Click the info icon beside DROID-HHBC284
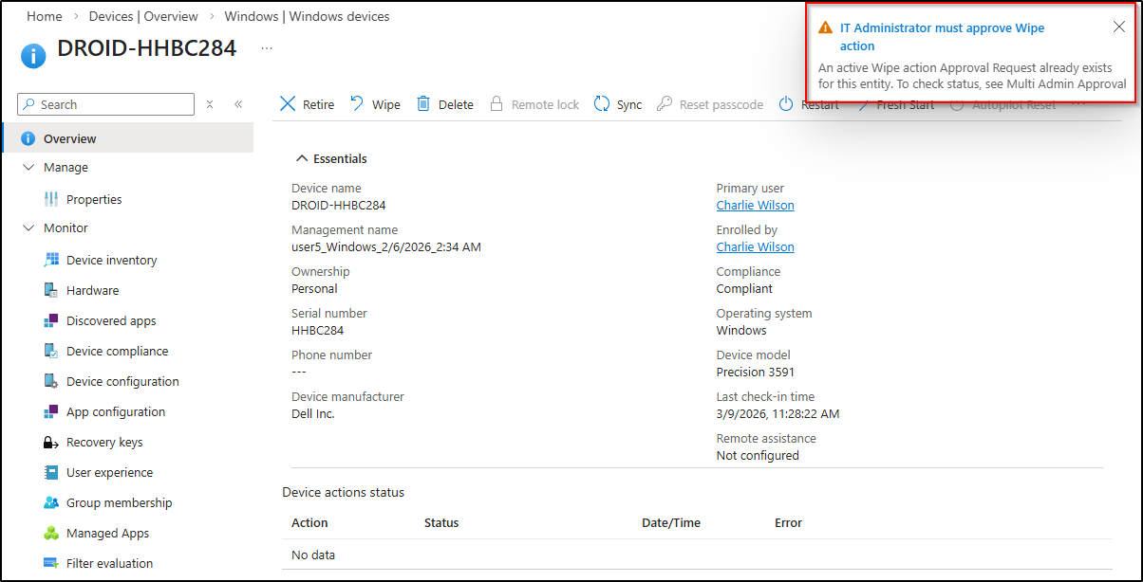 (34, 55)
